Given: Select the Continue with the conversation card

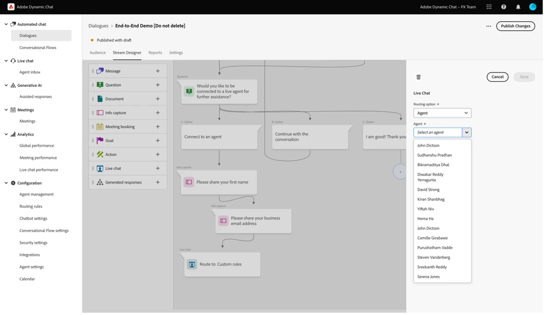Looking at the screenshot, I should coord(310,137).
